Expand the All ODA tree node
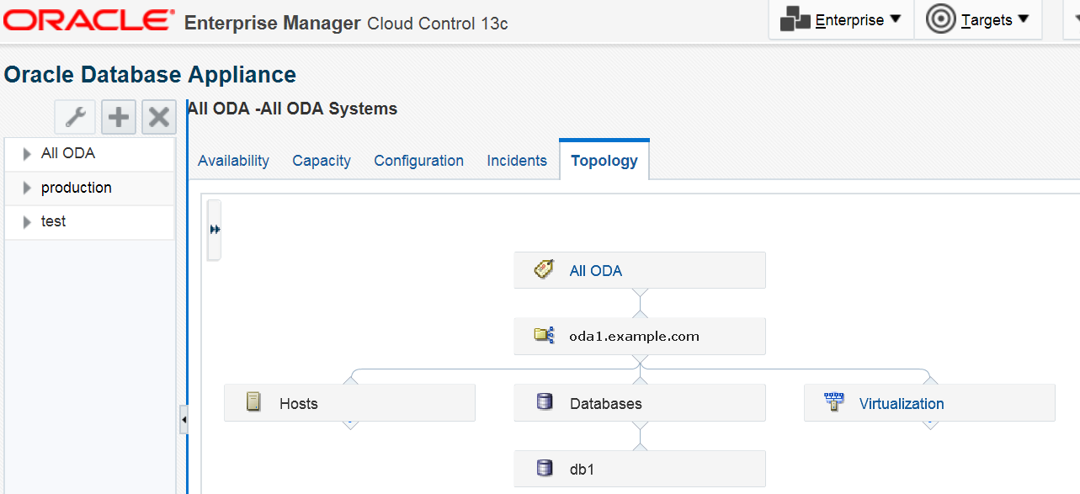The image size is (1080, 494). point(28,154)
